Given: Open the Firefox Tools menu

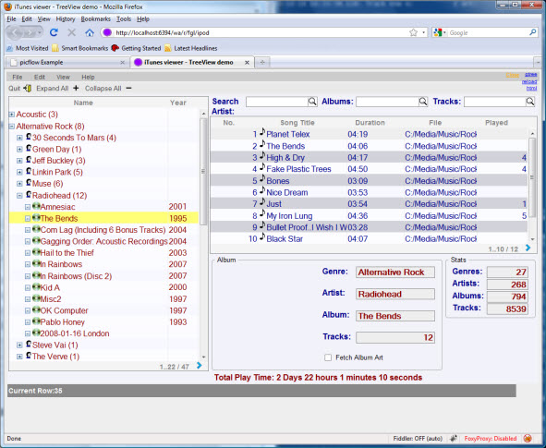Looking at the screenshot, I should point(124,18).
